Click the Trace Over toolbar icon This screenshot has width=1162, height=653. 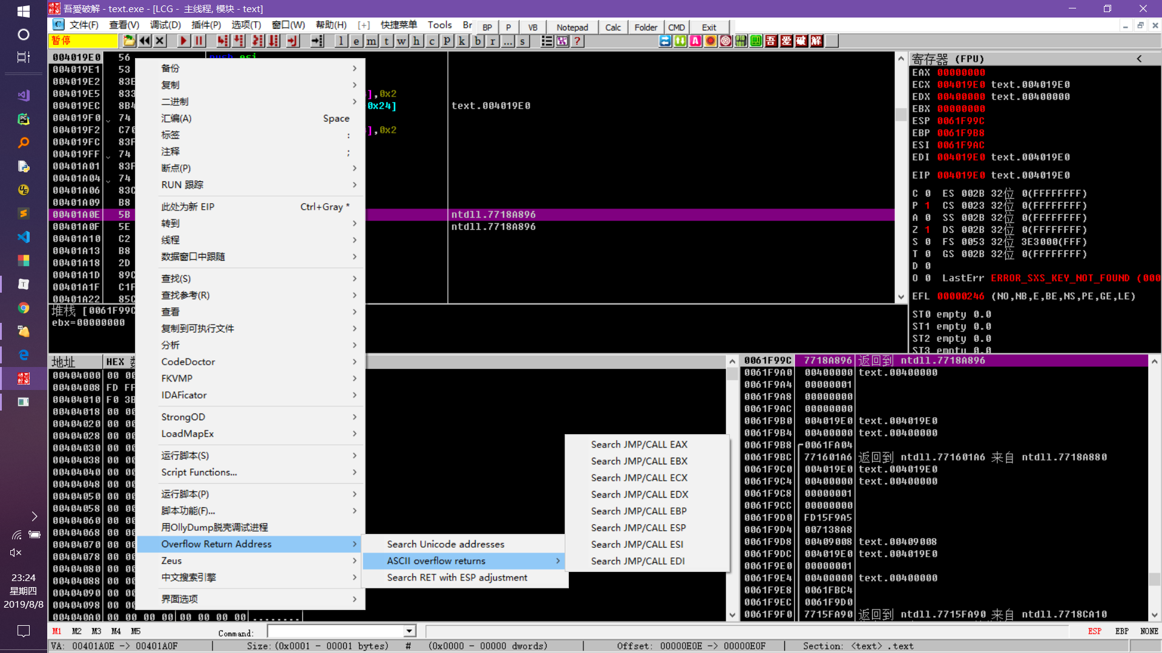(x=274, y=41)
